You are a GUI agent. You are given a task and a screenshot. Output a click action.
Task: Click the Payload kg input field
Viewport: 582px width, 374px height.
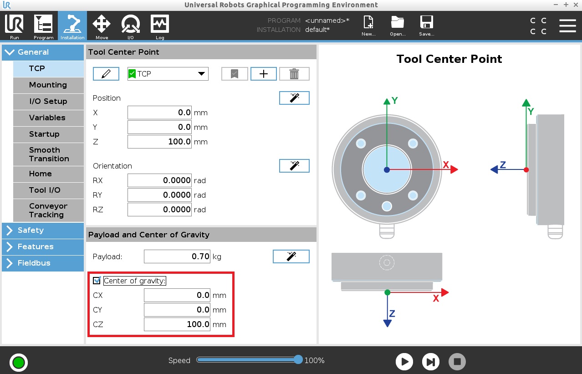(177, 256)
